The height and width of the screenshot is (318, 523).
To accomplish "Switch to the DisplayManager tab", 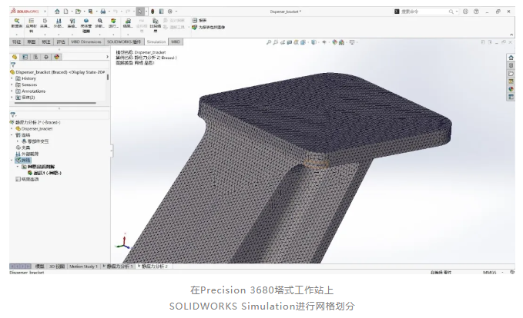I will (57, 57).
